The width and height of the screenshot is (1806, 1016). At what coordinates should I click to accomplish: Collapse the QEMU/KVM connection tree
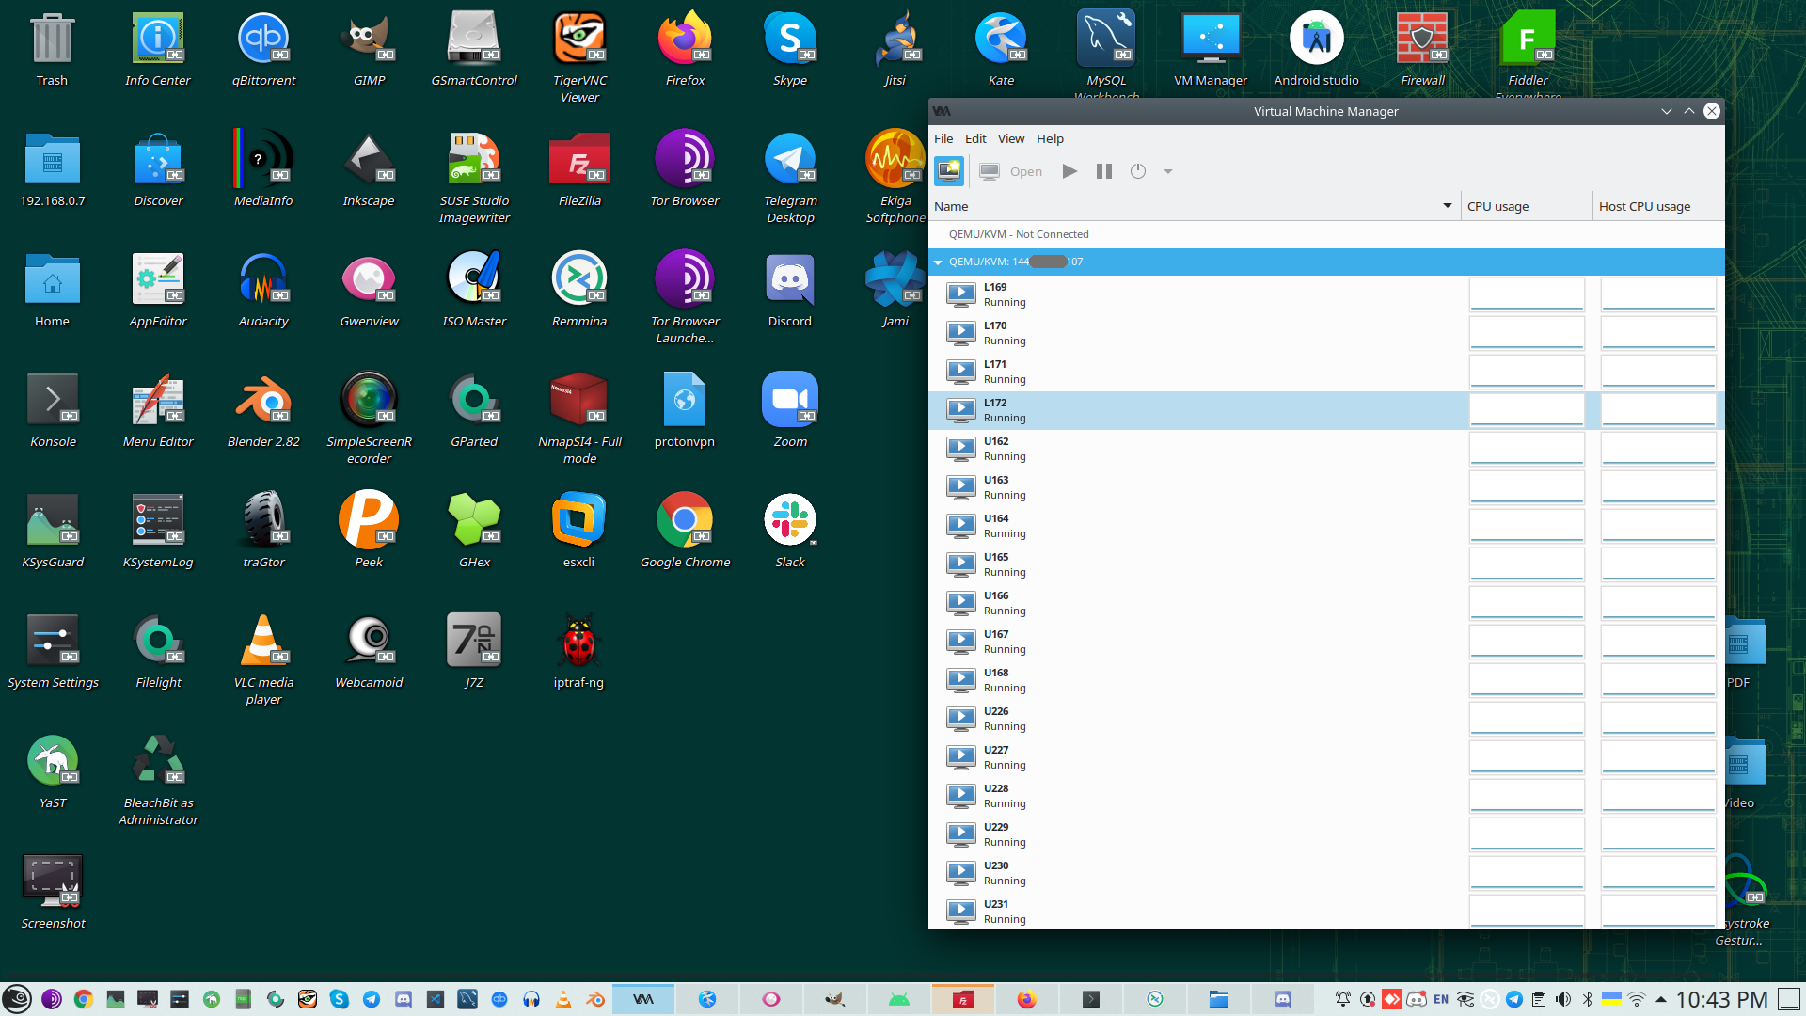tap(938, 262)
